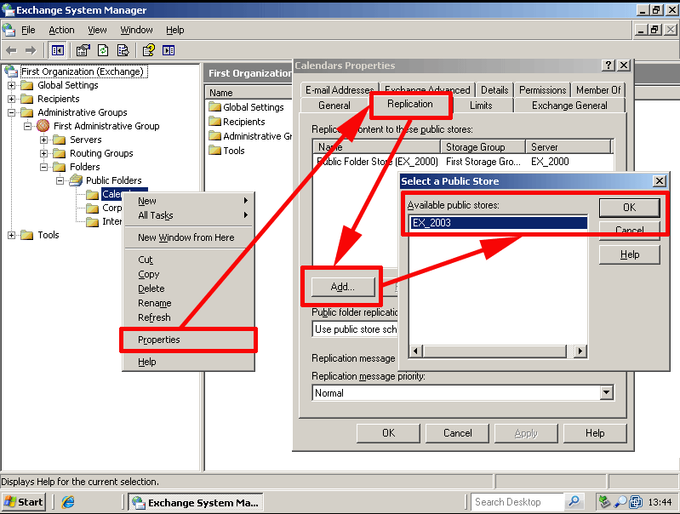Click OK in Calendars Properties dialog
This screenshot has width=680, height=514.
click(388, 433)
